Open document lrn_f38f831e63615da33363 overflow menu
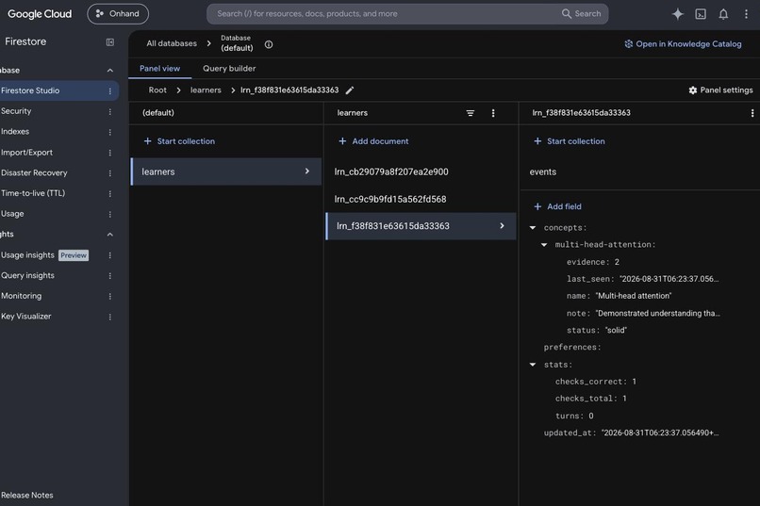This screenshot has height=506, width=760. click(x=752, y=113)
